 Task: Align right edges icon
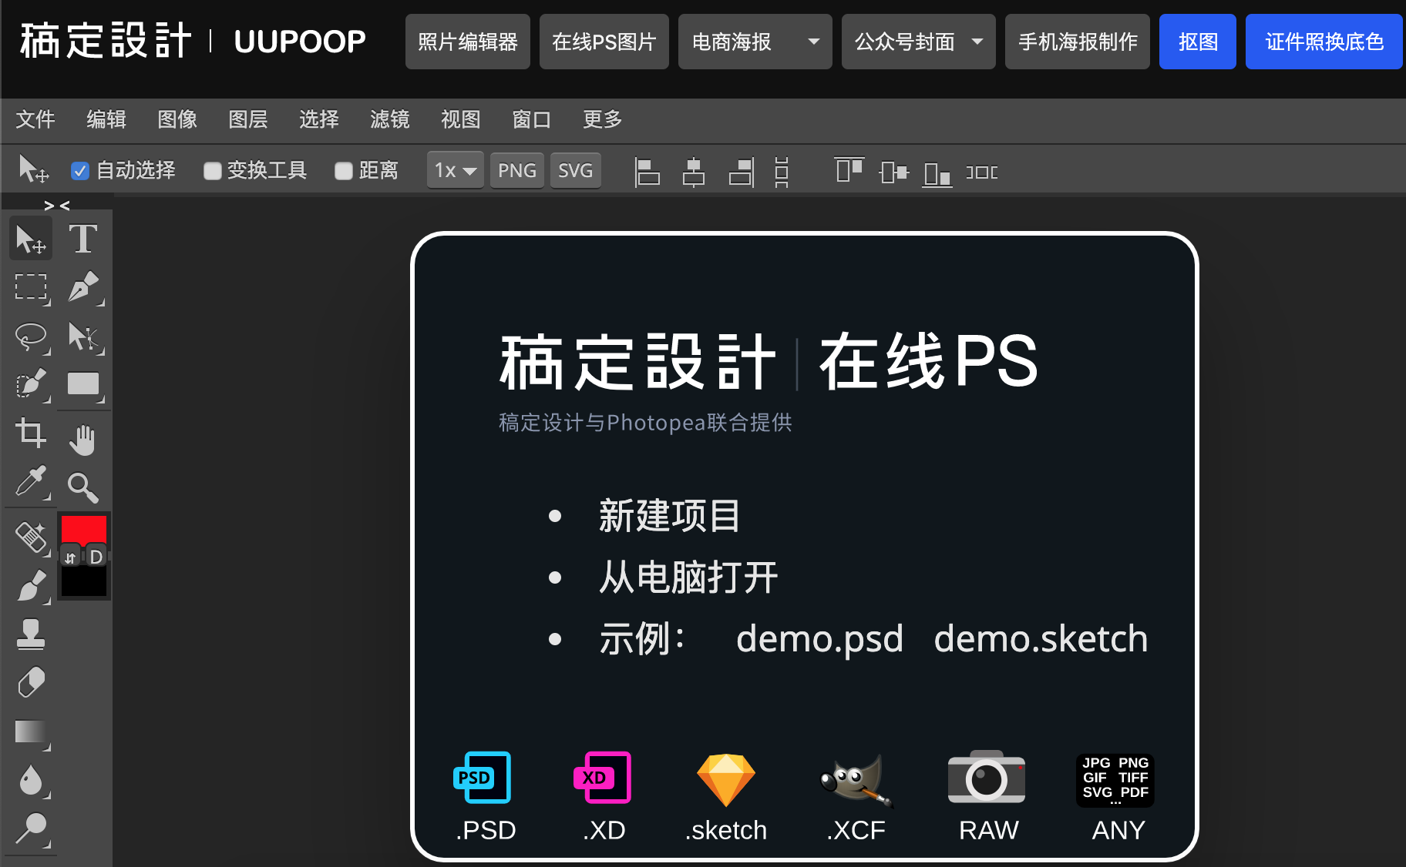coord(741,172)
